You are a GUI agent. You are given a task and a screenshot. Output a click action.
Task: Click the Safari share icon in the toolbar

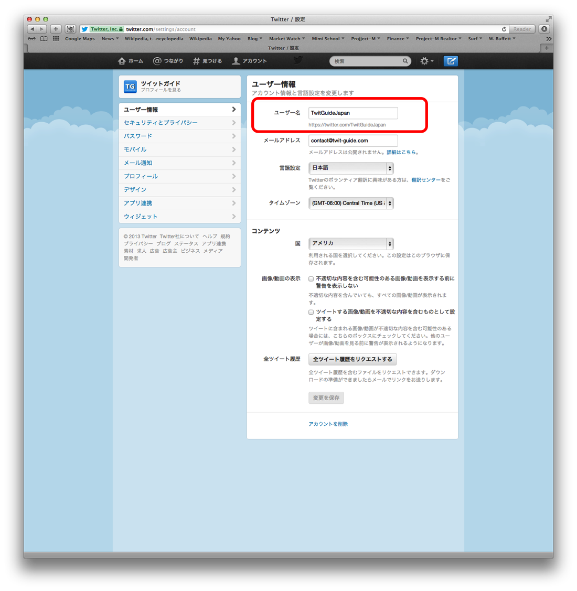point(70,29)
